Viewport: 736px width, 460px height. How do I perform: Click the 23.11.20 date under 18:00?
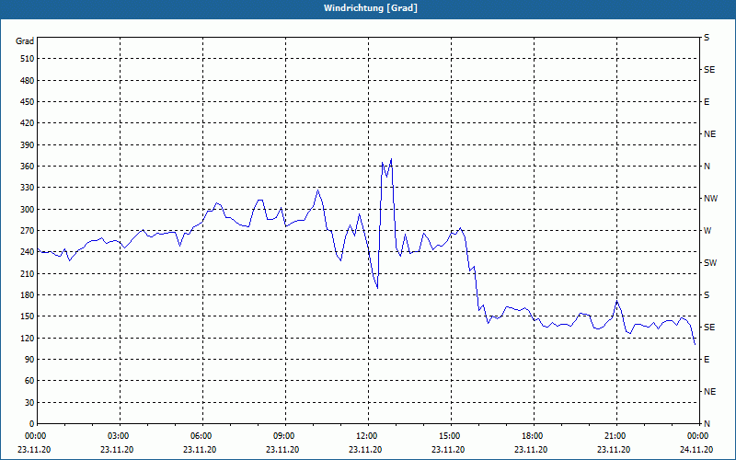pyautogui.click(x=531, y=450)
